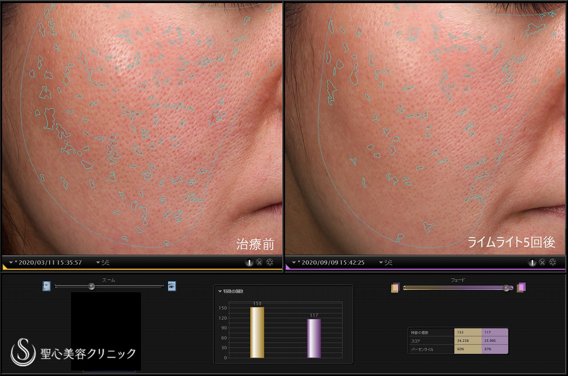Click the zoom slider handle

click(91, 286)
